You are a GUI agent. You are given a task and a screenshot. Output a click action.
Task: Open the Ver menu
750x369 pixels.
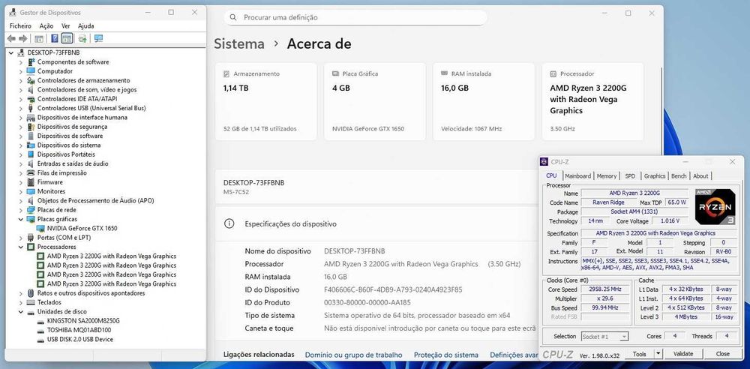click(66, 25)
